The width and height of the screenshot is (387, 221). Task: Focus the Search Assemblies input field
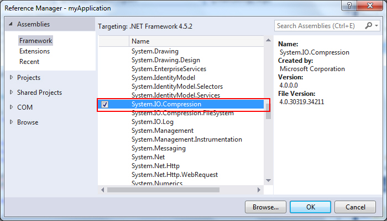[320, 26]
